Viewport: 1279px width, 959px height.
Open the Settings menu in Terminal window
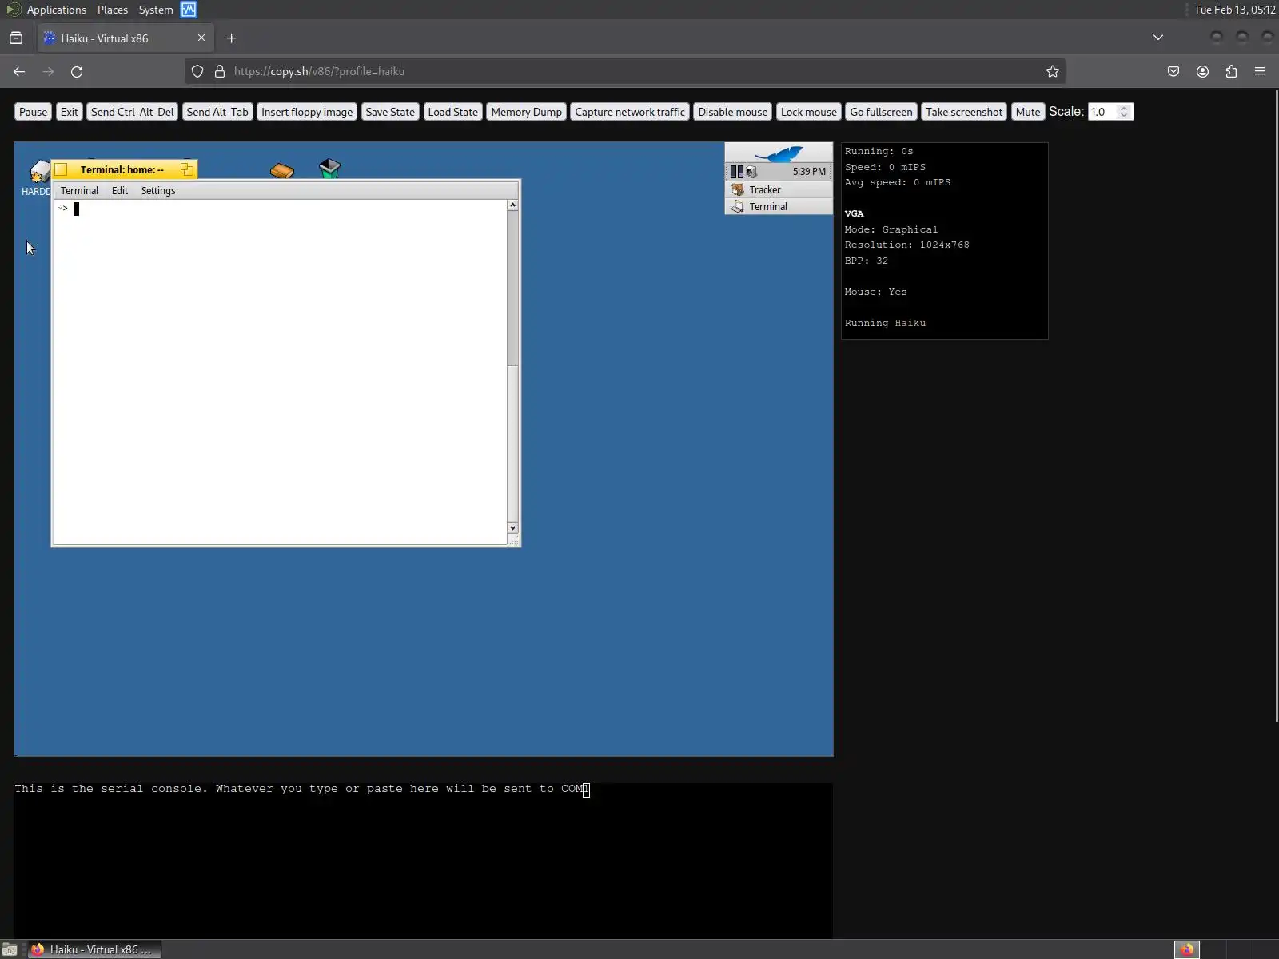(x=158, y=191)
